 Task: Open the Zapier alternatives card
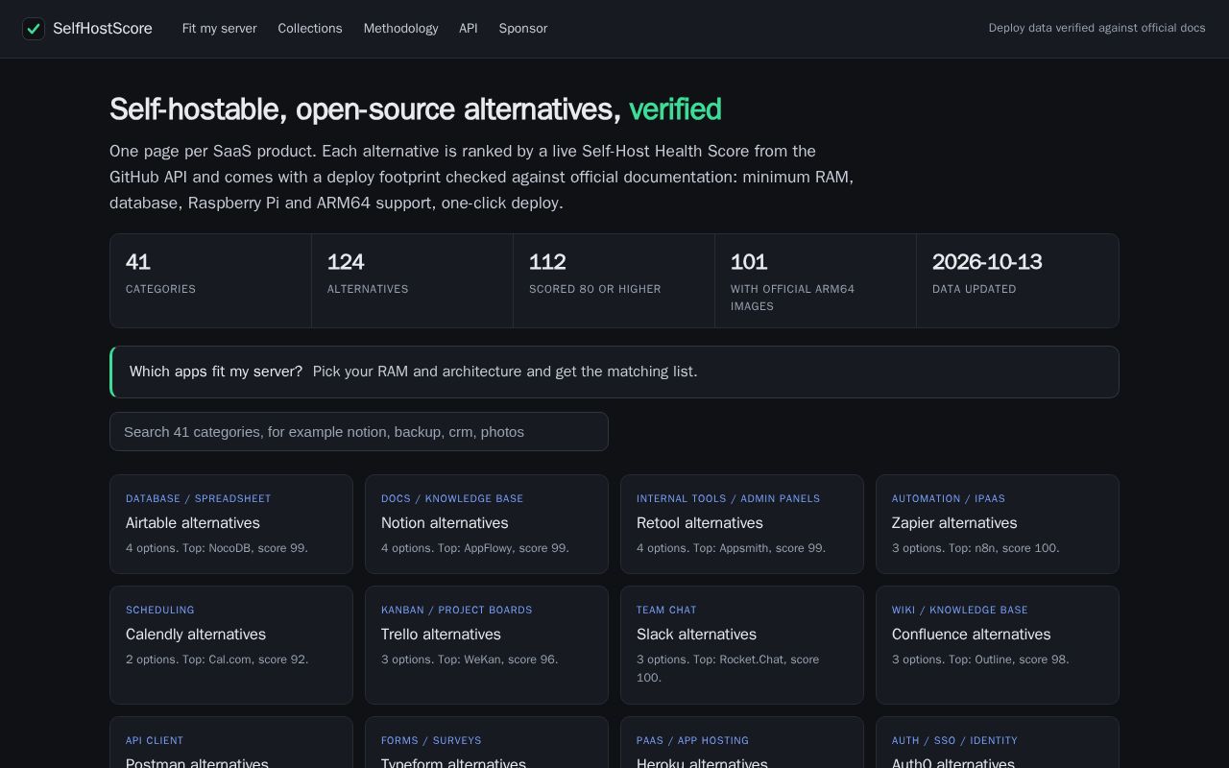point(998,524)
